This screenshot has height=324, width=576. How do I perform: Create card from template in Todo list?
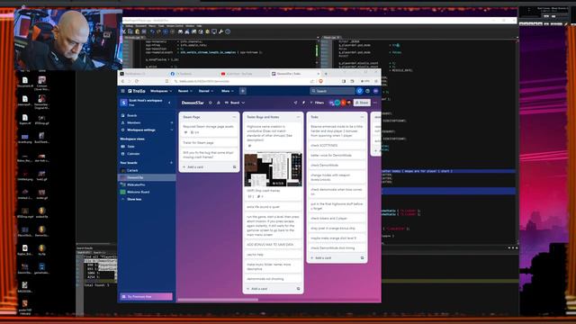coord(362,258)
